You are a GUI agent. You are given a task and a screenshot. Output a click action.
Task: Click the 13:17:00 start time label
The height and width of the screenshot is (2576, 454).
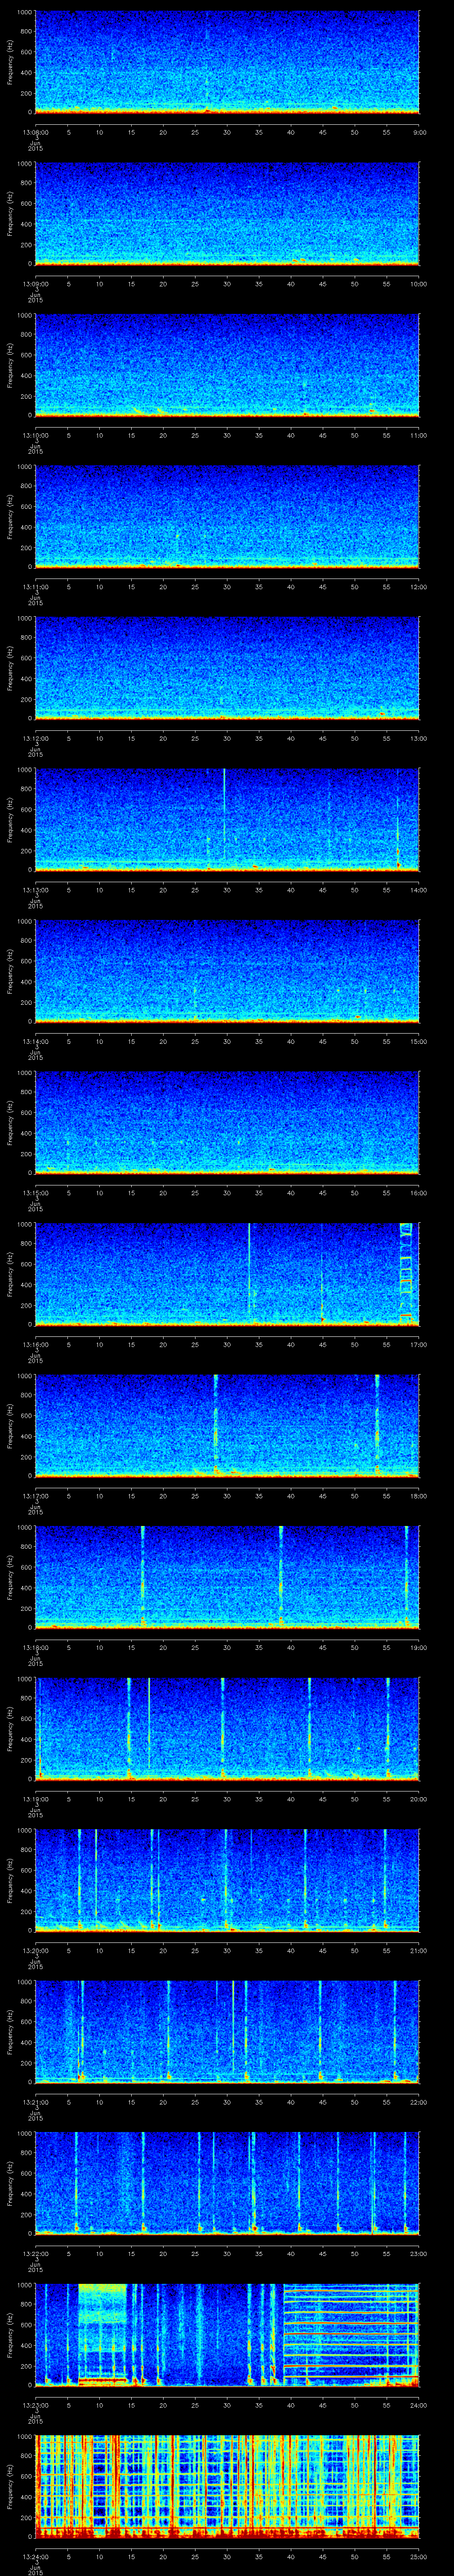pyautogui.click(x=35, y=1495)
